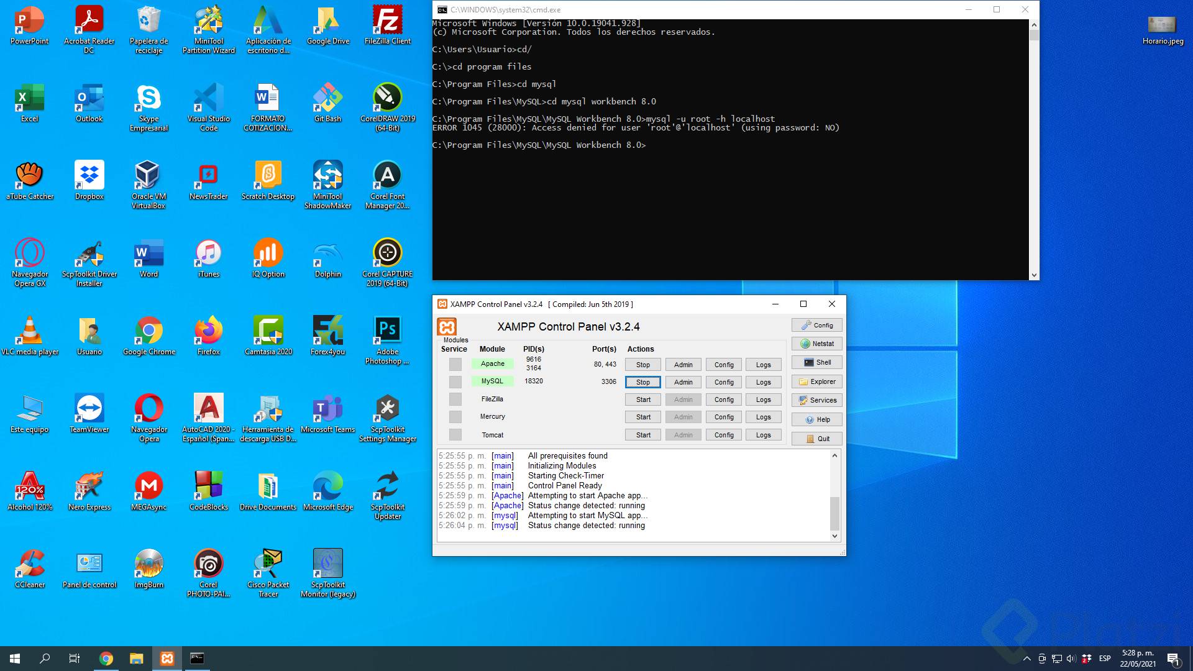Viewport: 1193px width, 671px height.
Task: Select the Microsoft Edge desktop icon
Action: pos(327,491)
